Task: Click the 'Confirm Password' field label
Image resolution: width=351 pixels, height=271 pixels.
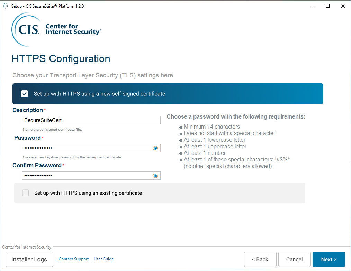Action: tap(37, 166)
